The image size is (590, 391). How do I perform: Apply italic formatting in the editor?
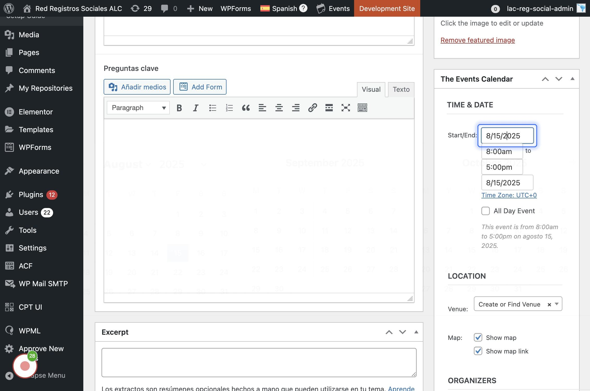tap(196, 108)
